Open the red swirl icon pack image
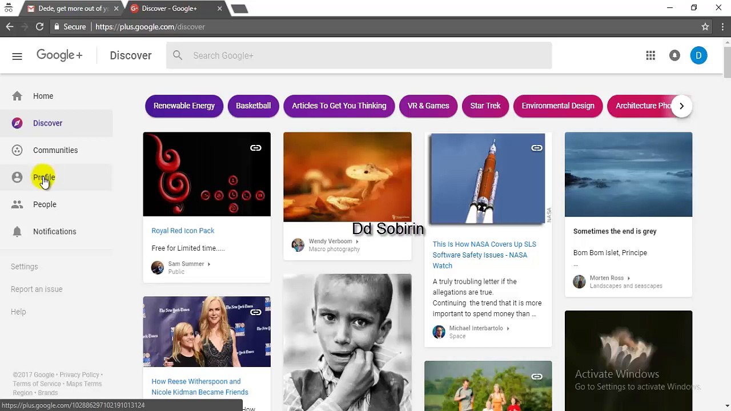731x411 pixels. pyautogui.click(x=207, y=174)
